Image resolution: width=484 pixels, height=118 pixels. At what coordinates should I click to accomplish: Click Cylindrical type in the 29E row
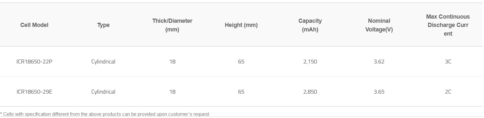103,92
